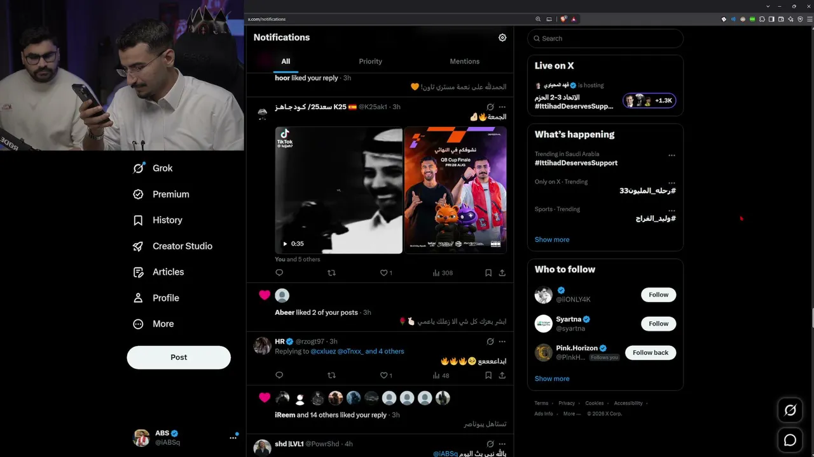Viewport: 814px width, 457px height.
Task: Open the QB Cup Finale image
Action: click(x=455, y=190)
